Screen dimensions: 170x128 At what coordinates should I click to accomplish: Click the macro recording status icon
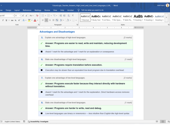(x=24, y=122)
